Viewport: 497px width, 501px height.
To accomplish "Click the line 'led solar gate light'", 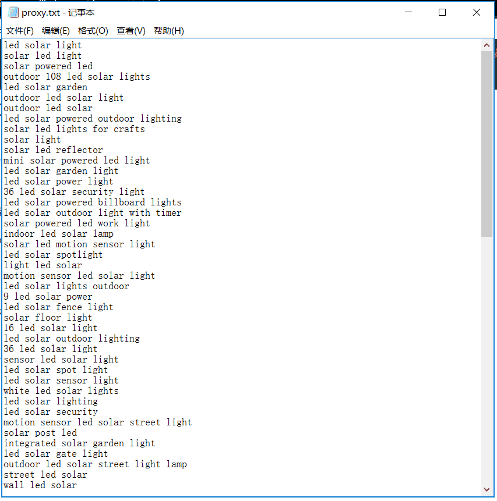I will point(56,454).
